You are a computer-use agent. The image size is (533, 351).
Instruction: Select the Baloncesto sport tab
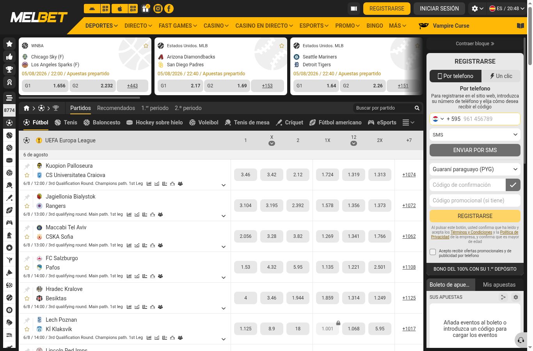click(x=102, y=122)
